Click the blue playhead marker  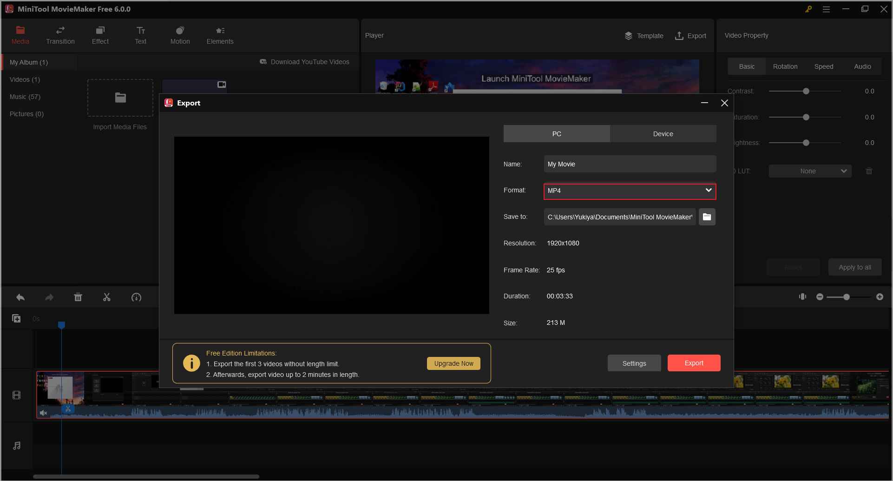(61, 325)
